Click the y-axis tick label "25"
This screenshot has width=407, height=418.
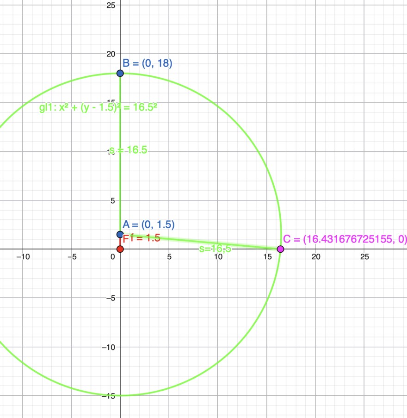[110, 5]
